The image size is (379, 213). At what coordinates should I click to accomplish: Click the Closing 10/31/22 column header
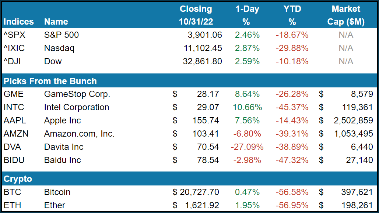[196, 15]
